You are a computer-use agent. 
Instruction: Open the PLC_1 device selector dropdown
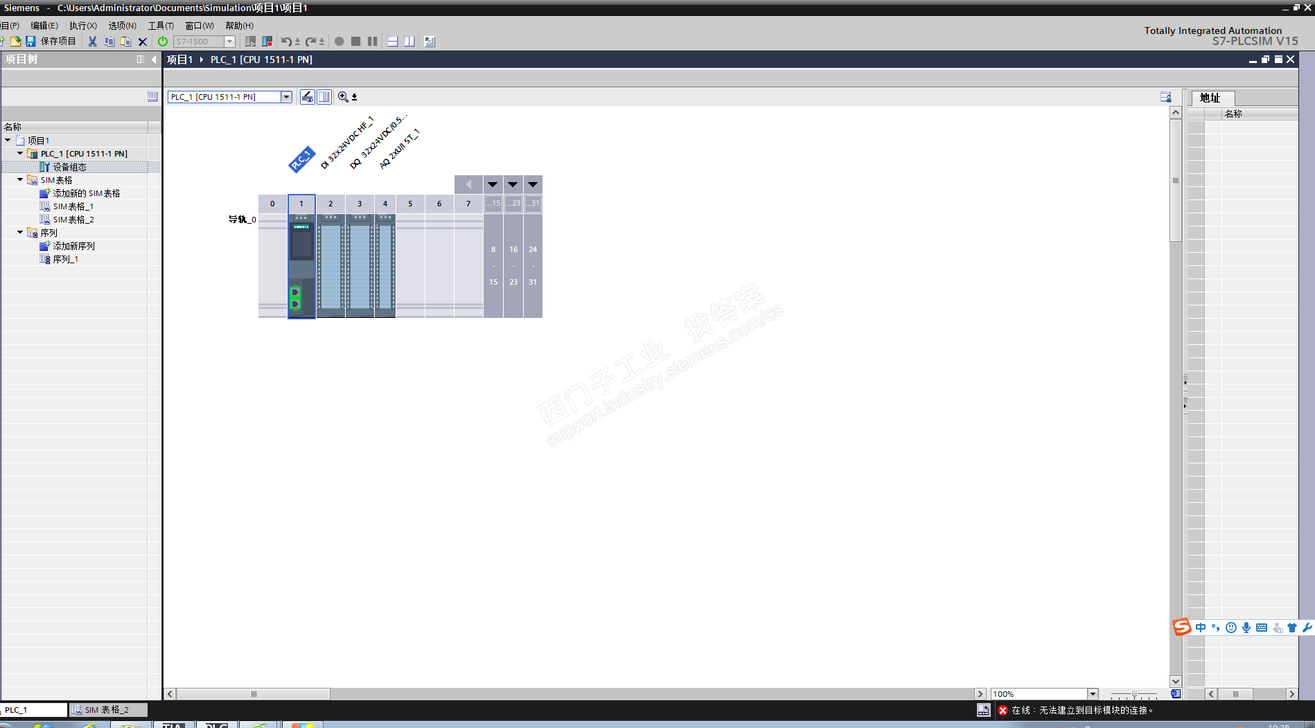pos(286,97)
